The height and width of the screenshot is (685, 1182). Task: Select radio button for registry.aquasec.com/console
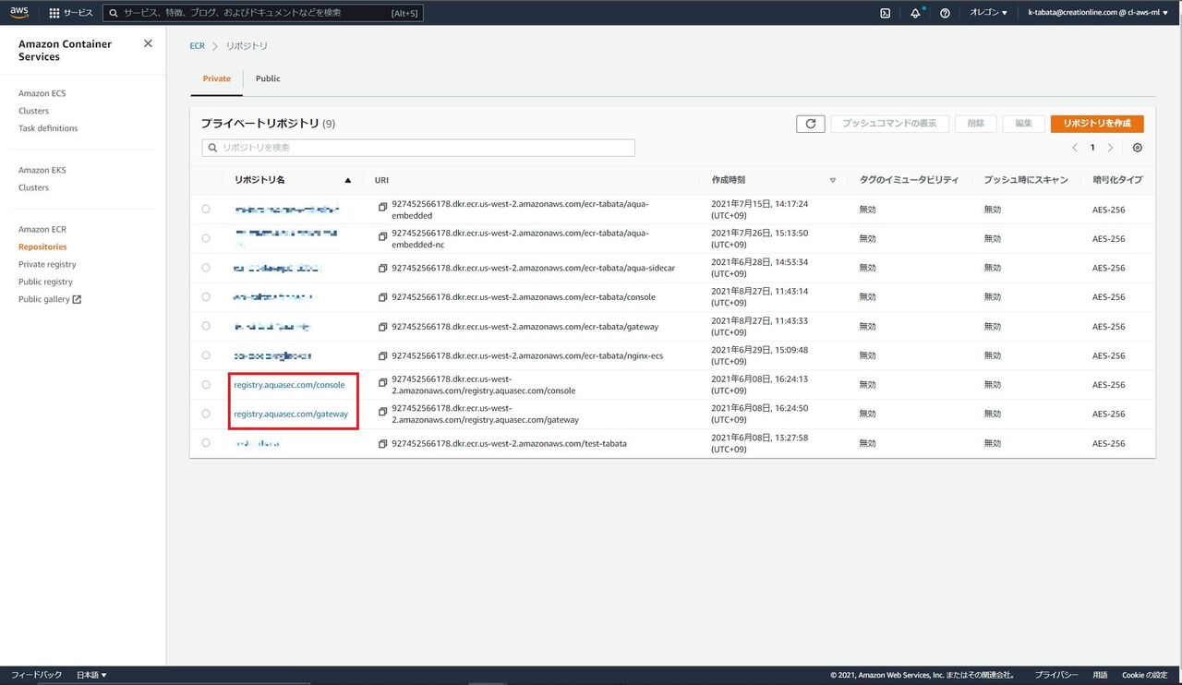[206, 385]
